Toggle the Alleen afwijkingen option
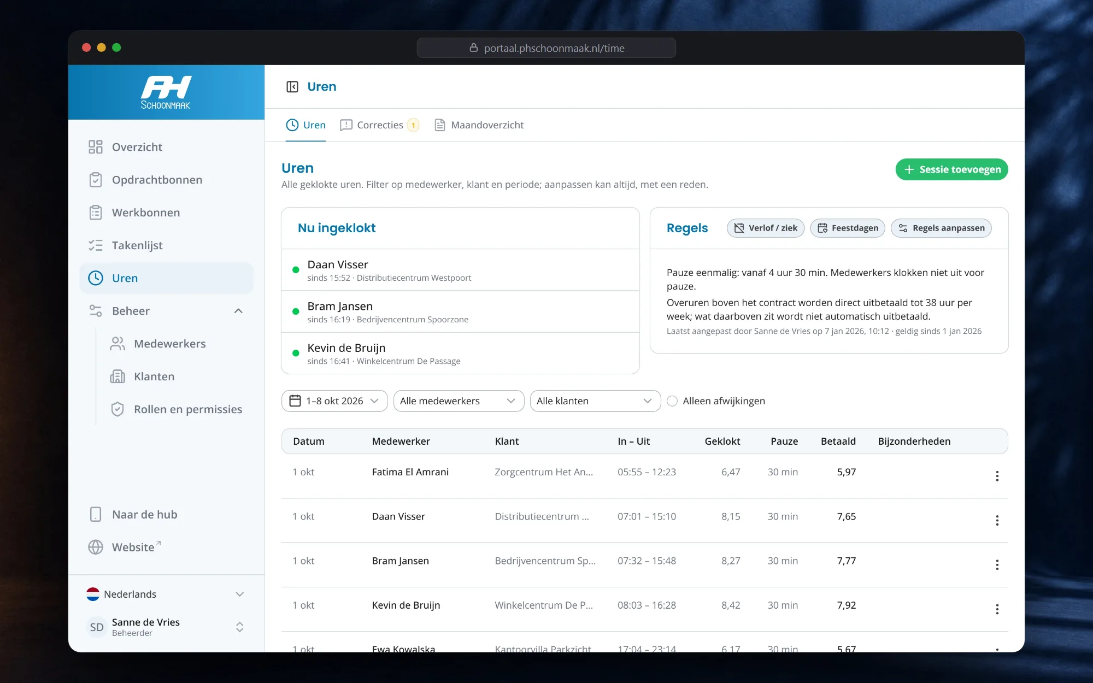 672,401
